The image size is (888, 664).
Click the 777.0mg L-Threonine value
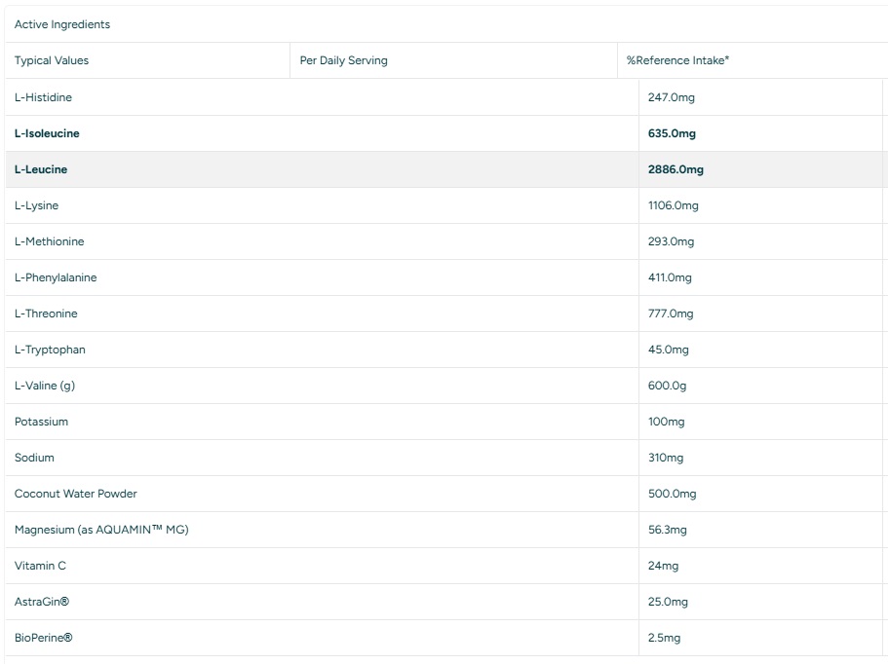(x=671, y=314)
